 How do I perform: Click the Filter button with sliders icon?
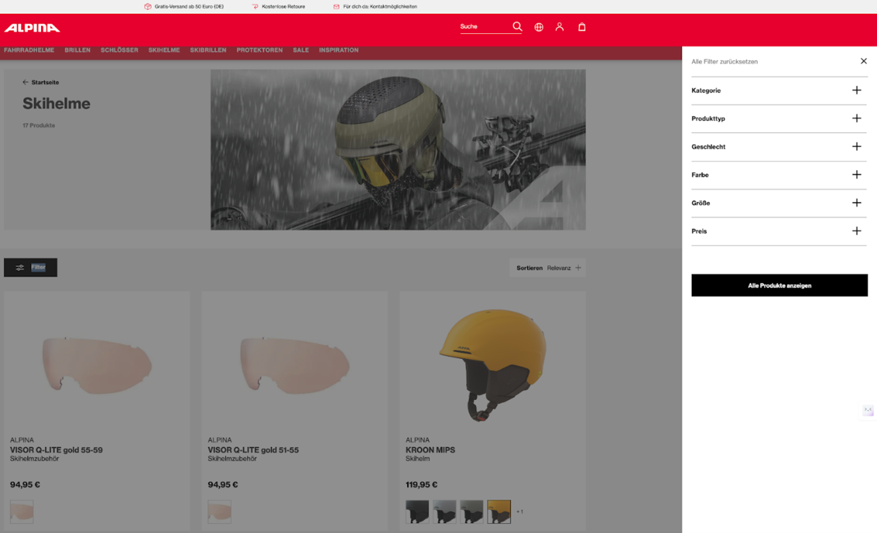click(31, 267)
